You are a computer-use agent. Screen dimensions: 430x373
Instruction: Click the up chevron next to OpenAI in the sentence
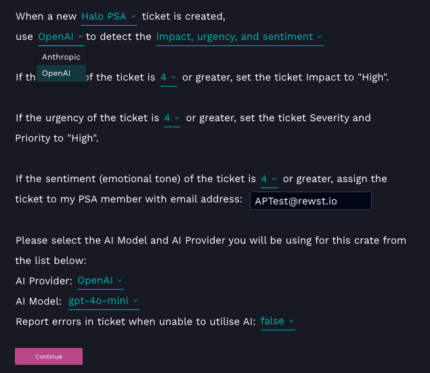(x=81, y=37)
